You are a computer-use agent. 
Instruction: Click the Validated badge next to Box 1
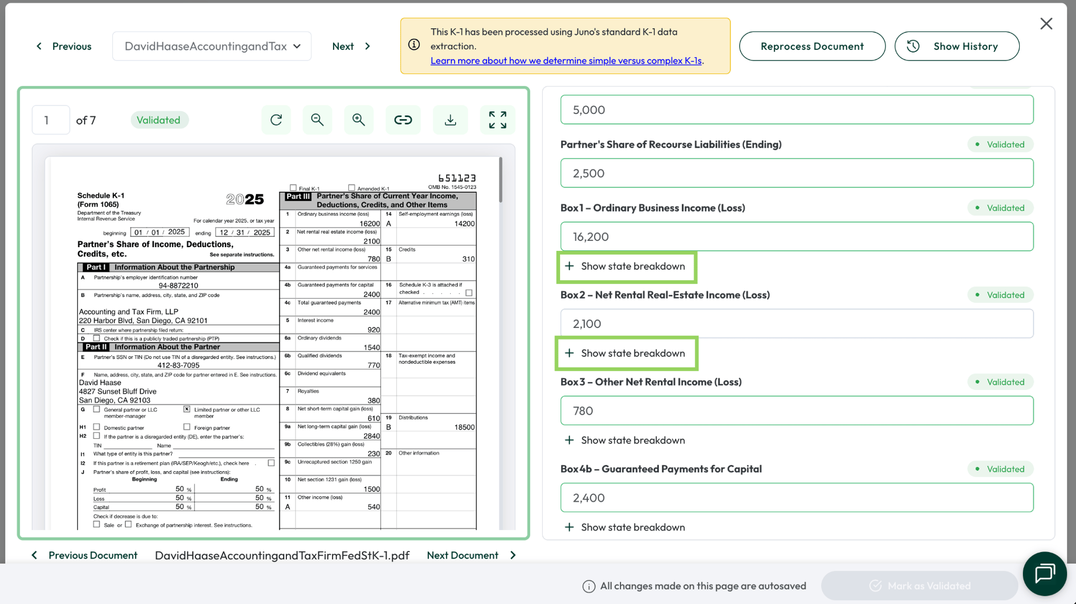(1000, 208)
